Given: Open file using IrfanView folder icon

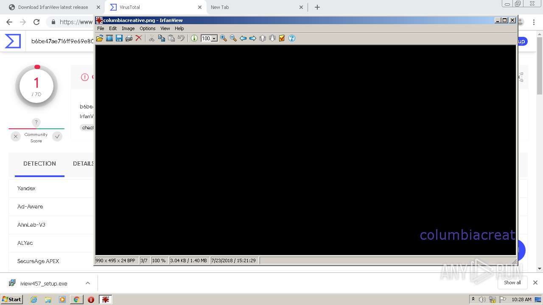Looking at the screenshot, I should pos(100,38).
